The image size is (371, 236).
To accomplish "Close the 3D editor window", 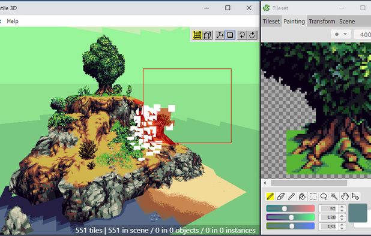I will click(249, 8).
